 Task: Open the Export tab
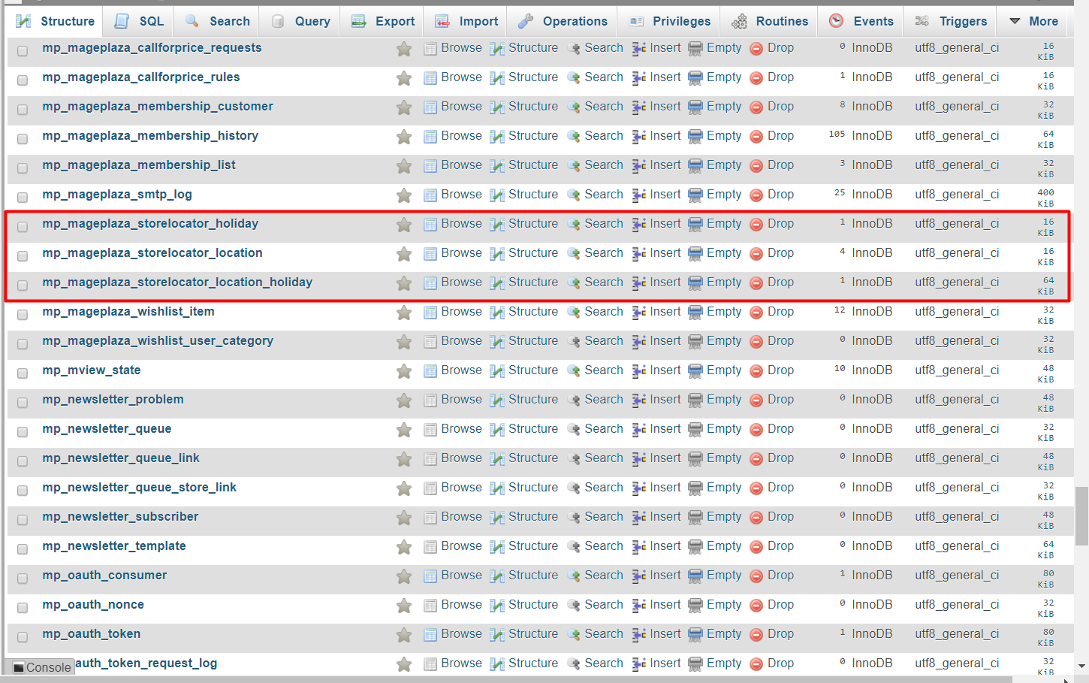(384, 21)
